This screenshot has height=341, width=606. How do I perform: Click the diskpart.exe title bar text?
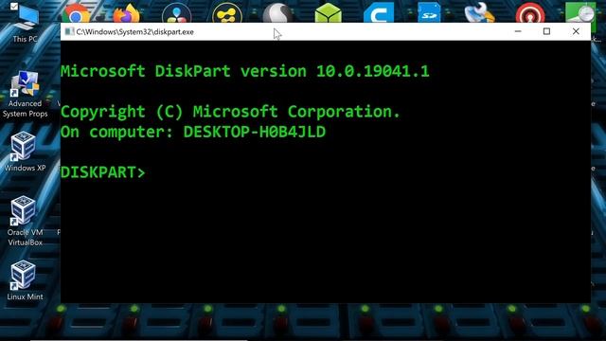point(134,32)
